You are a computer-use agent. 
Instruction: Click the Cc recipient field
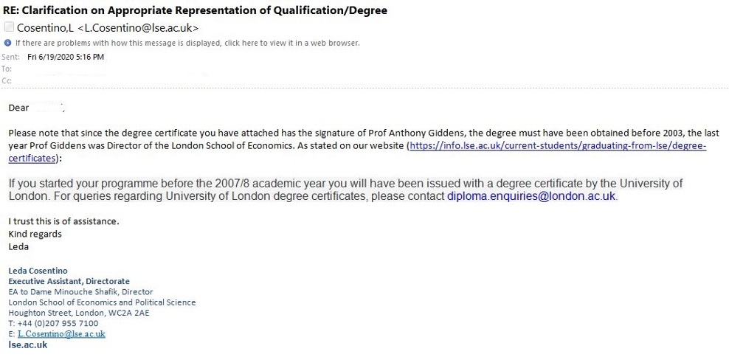pos(111,80)
